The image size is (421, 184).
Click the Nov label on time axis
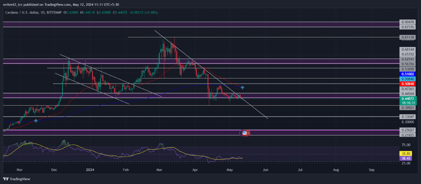(x=20, y=170)
